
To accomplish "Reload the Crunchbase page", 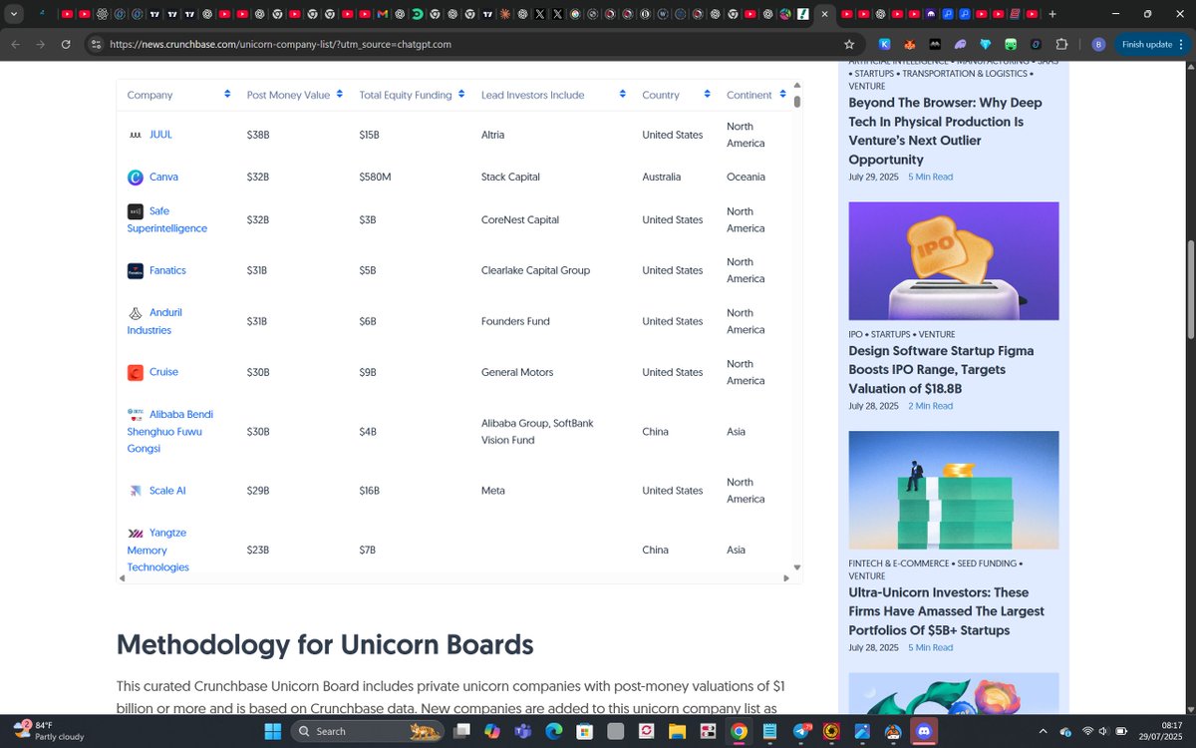I will pos(66,44).
